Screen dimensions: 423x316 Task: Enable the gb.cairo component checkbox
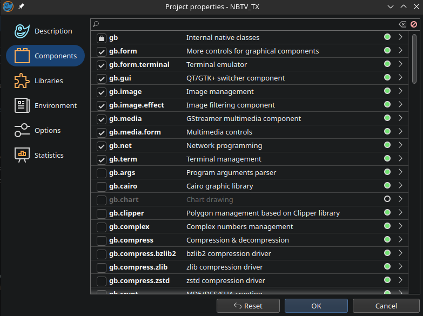pos(101,186)
